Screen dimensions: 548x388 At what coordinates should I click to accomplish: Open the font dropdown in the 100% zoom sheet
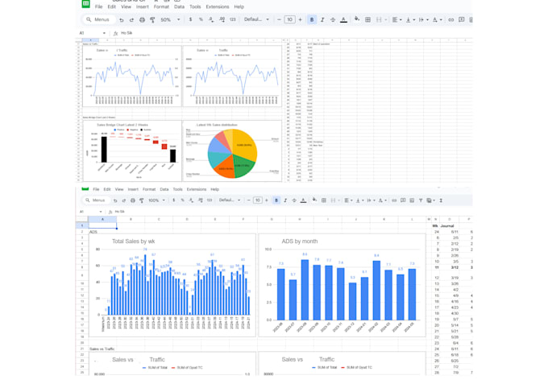[x=230, y=200]
